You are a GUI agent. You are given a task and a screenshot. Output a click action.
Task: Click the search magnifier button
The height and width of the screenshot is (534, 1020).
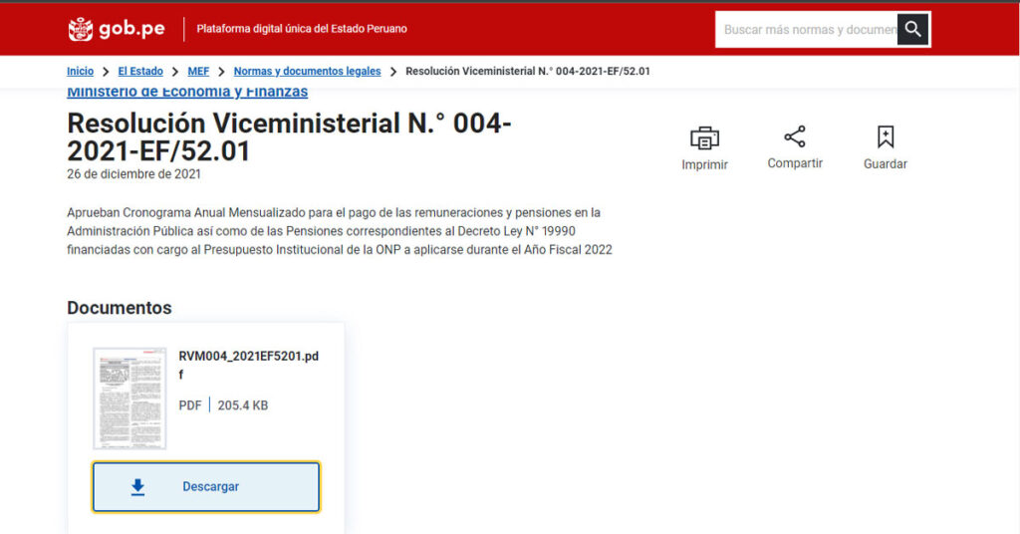[912, 29]
